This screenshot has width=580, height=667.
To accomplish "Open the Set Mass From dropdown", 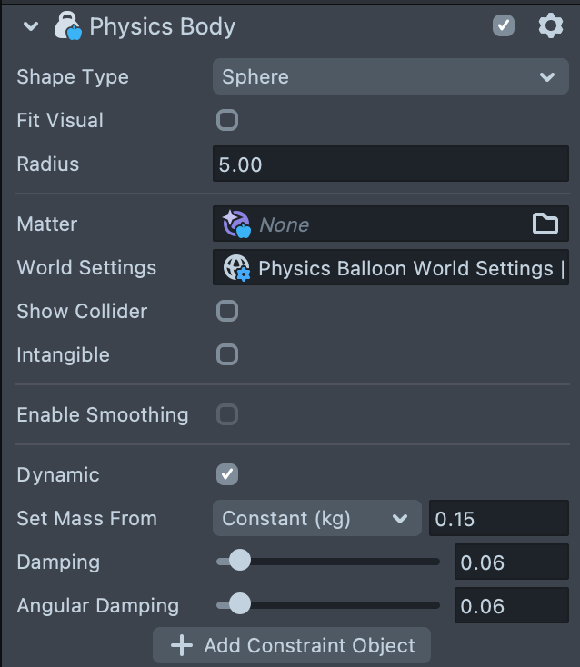I will click(x=316, y=518).
